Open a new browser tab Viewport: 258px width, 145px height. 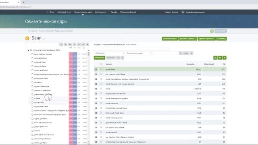click(23, 2)
